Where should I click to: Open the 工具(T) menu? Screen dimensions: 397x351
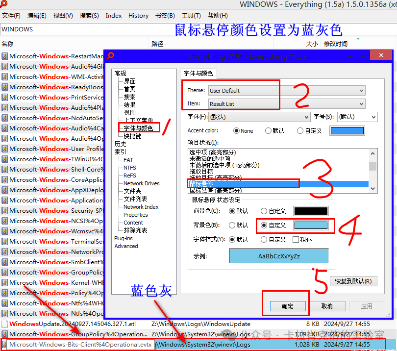191,16
